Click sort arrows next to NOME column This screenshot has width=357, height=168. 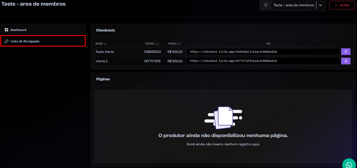[x=105, y=44]
